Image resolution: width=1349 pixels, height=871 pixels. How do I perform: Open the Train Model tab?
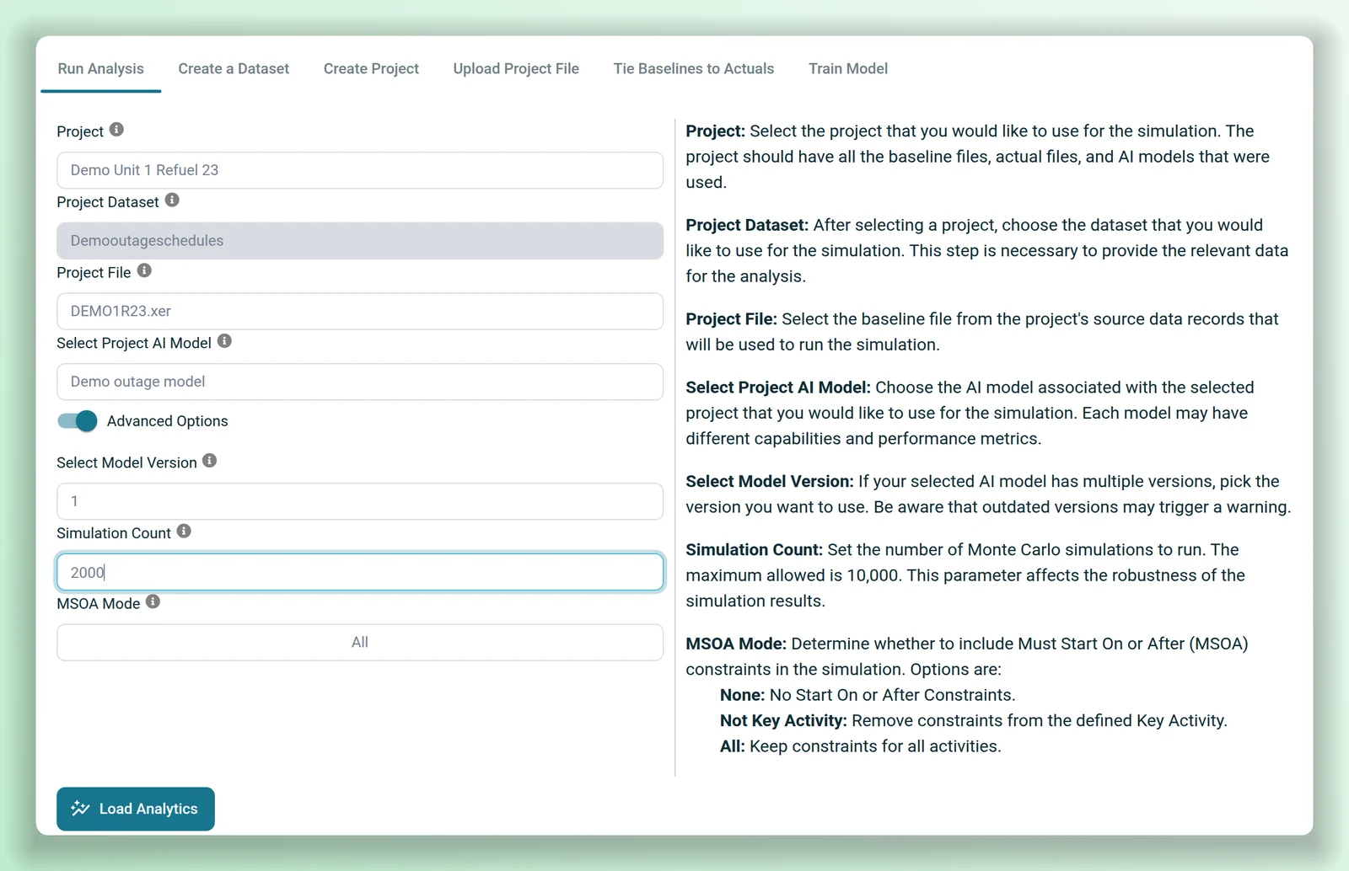848,69
